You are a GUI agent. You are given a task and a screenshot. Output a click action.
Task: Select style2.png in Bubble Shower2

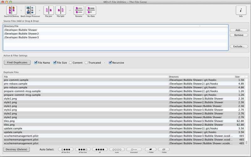click(124, 113)
